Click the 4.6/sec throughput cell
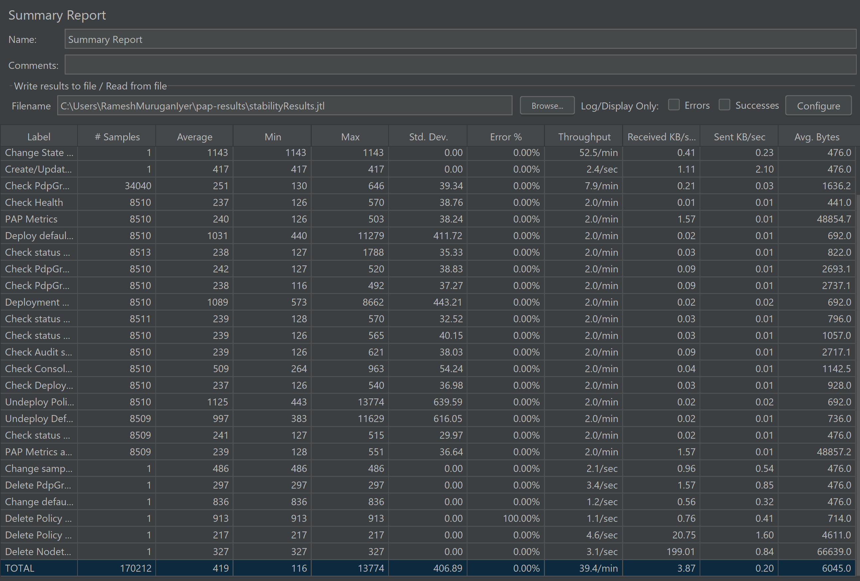The image size is (860, 581). (x=584, y=535)
